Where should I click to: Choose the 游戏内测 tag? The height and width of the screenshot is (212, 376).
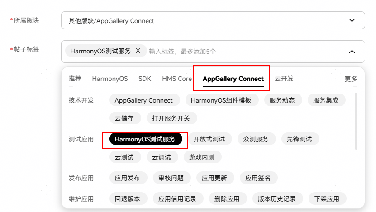pos(202,157)
